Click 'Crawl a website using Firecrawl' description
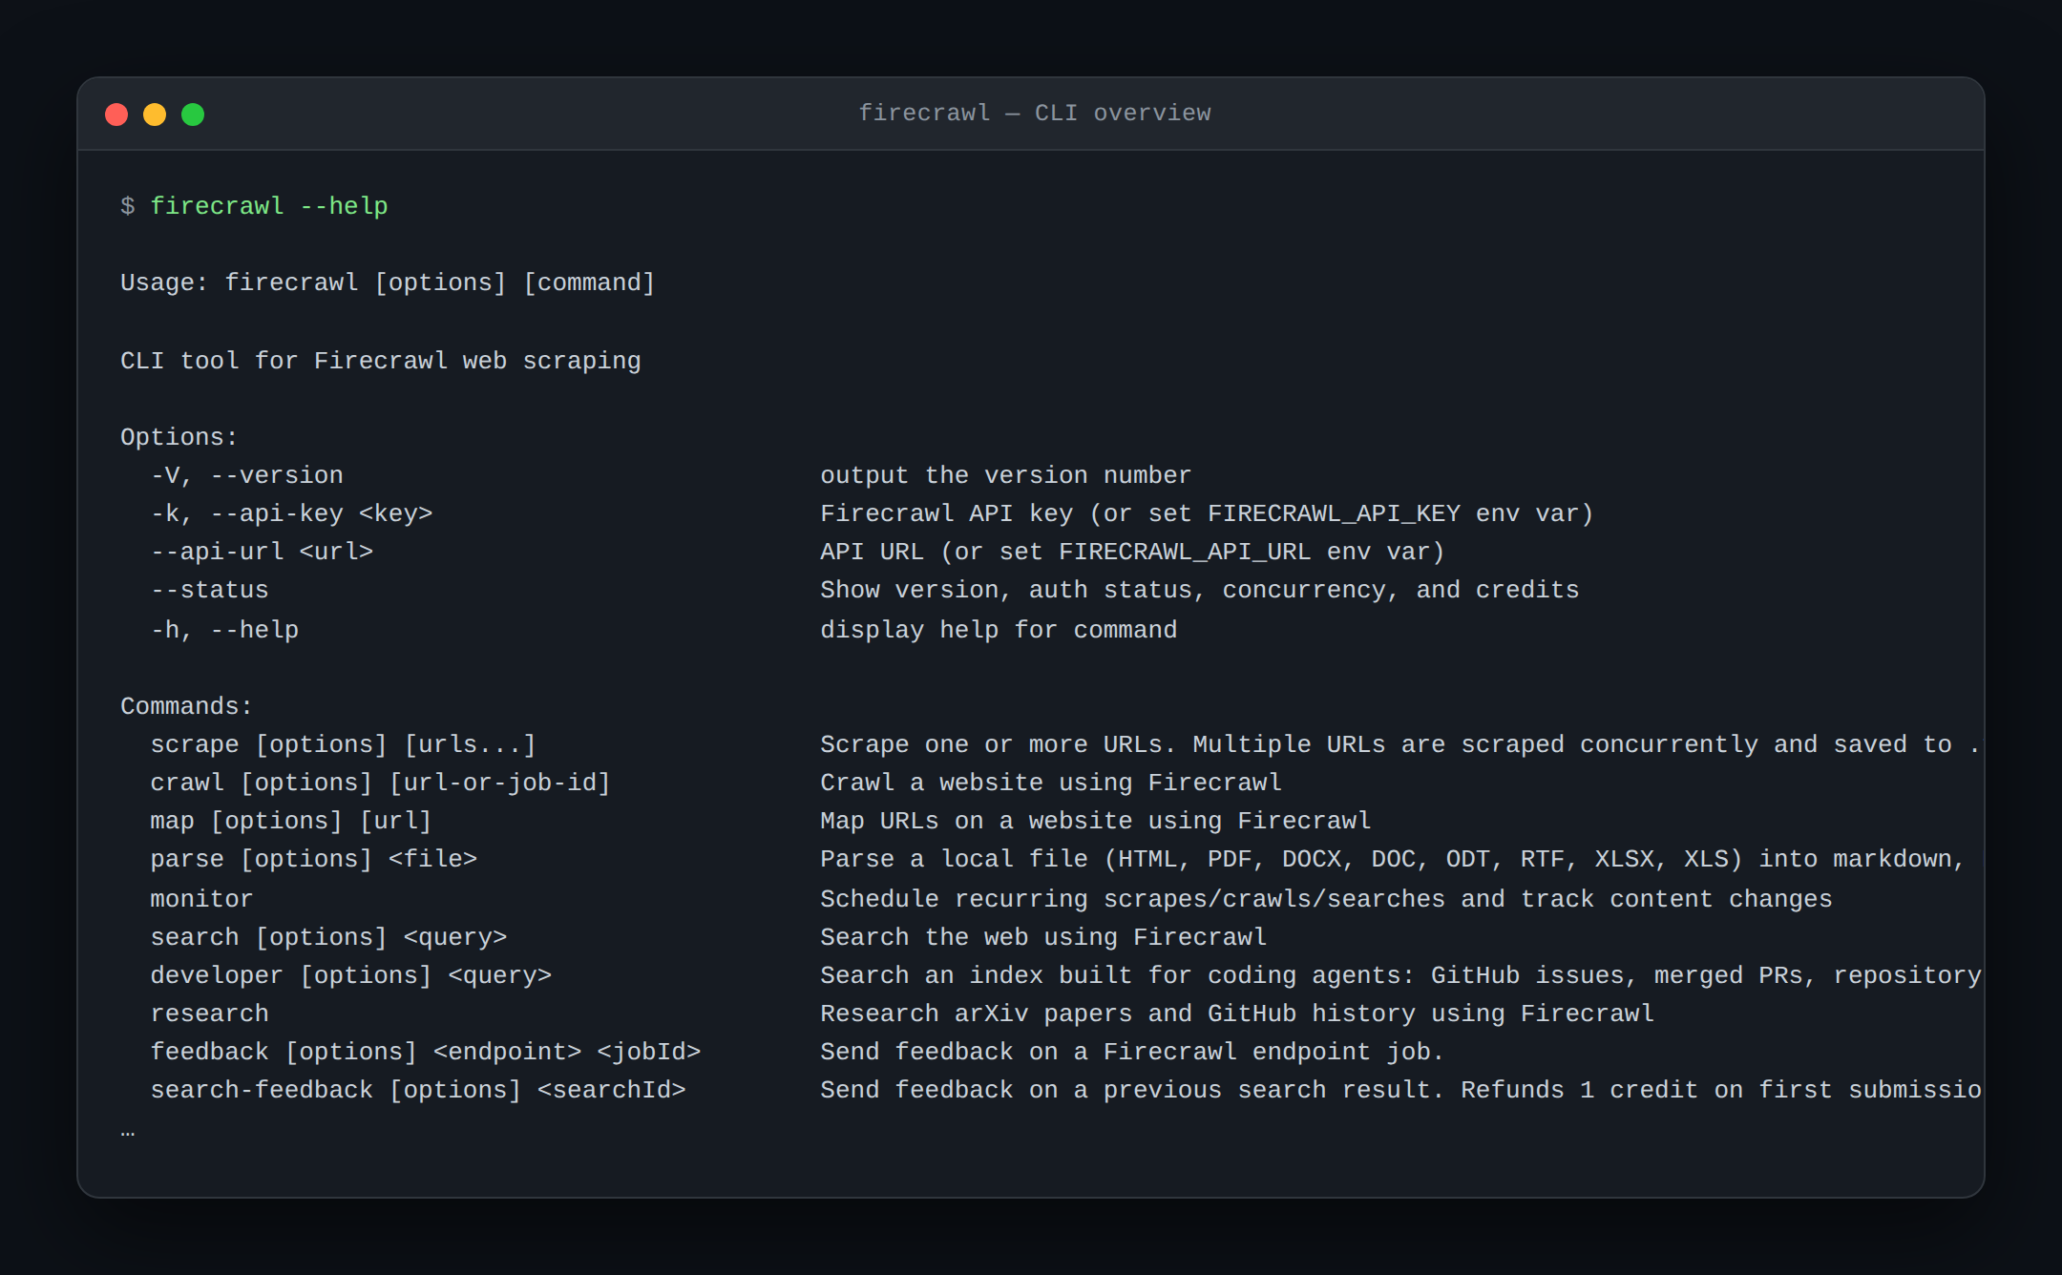This screenshot has width=2062, height=1275. coord(1051,783)
